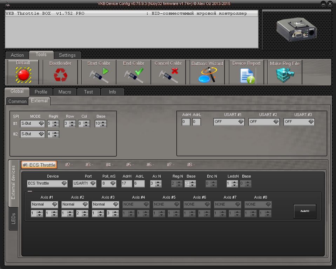The height and width of the screenshot is (269, 336).
Task: Click the Make Reg File icon
Action: pos(284,75)
